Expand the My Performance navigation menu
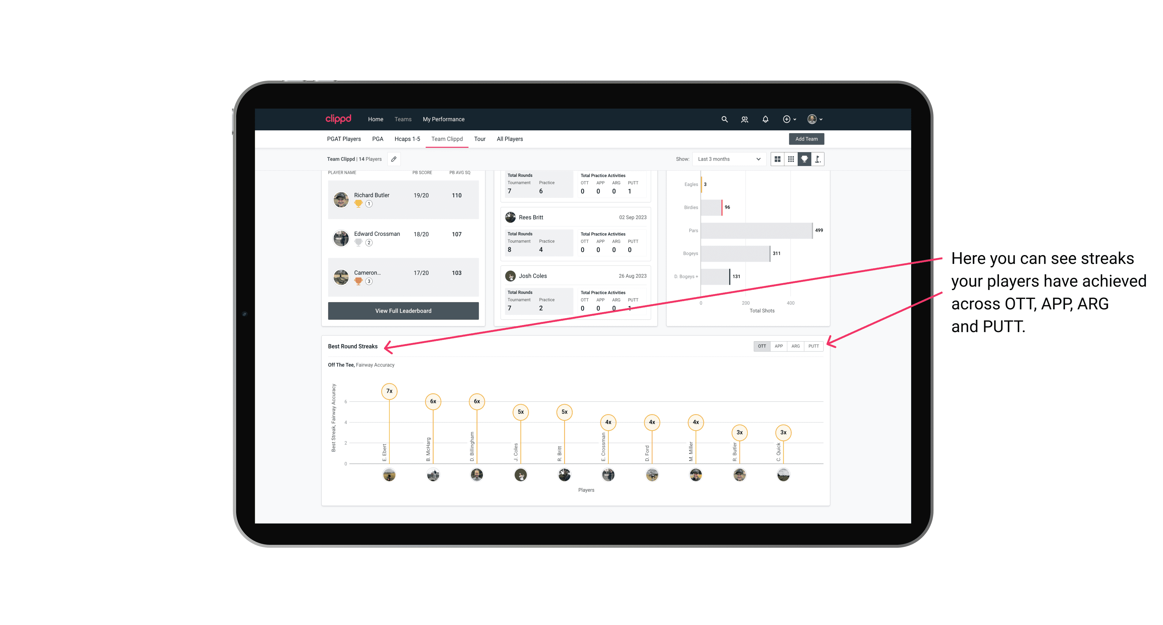 coord(444,119)
